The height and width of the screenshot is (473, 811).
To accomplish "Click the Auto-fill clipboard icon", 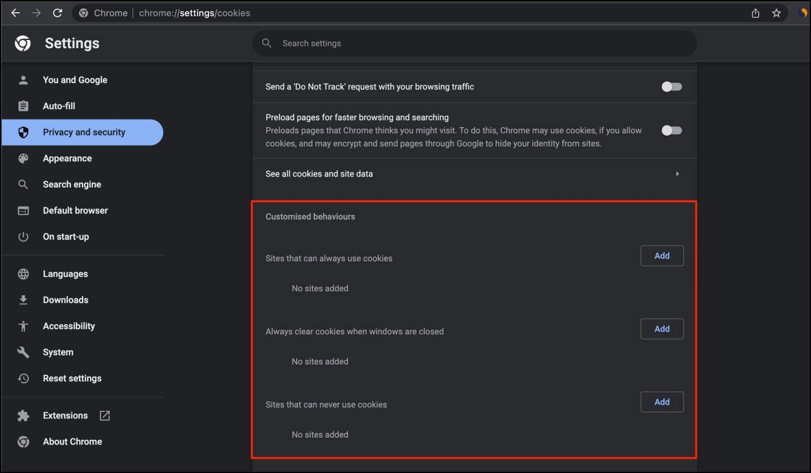I will point(23,106).
